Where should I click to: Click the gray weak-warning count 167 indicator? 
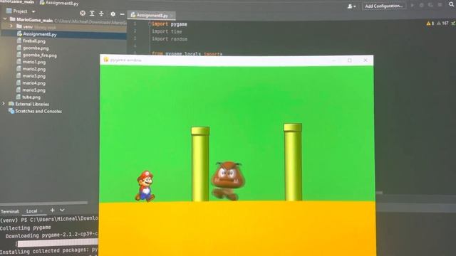[x=443, y=23]
